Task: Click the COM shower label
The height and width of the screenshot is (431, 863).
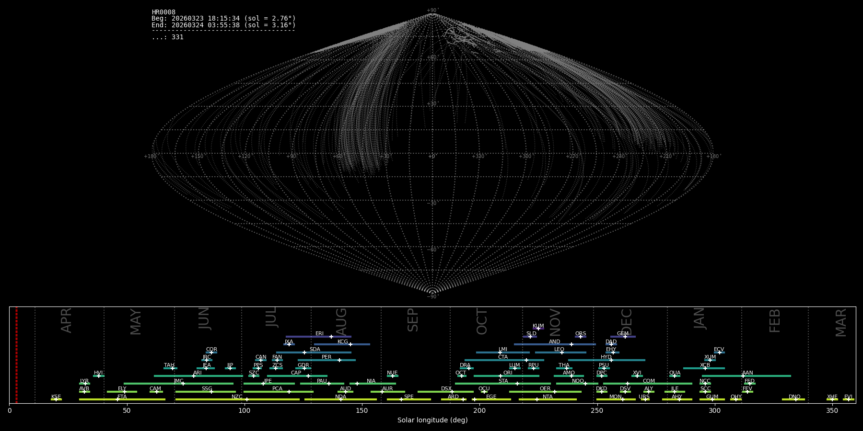Action: (649, 381)
